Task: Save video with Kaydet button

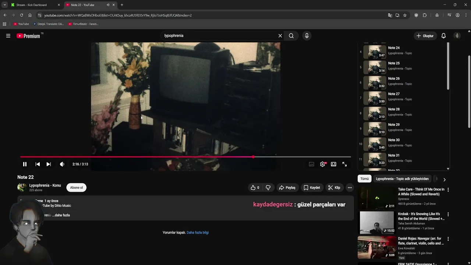Action: coord(312,188)
